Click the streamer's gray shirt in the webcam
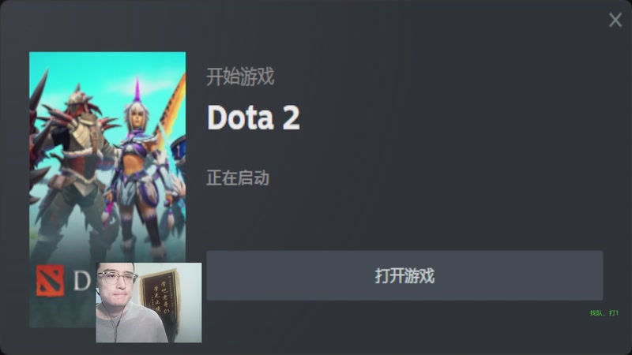 pos(133,325)
